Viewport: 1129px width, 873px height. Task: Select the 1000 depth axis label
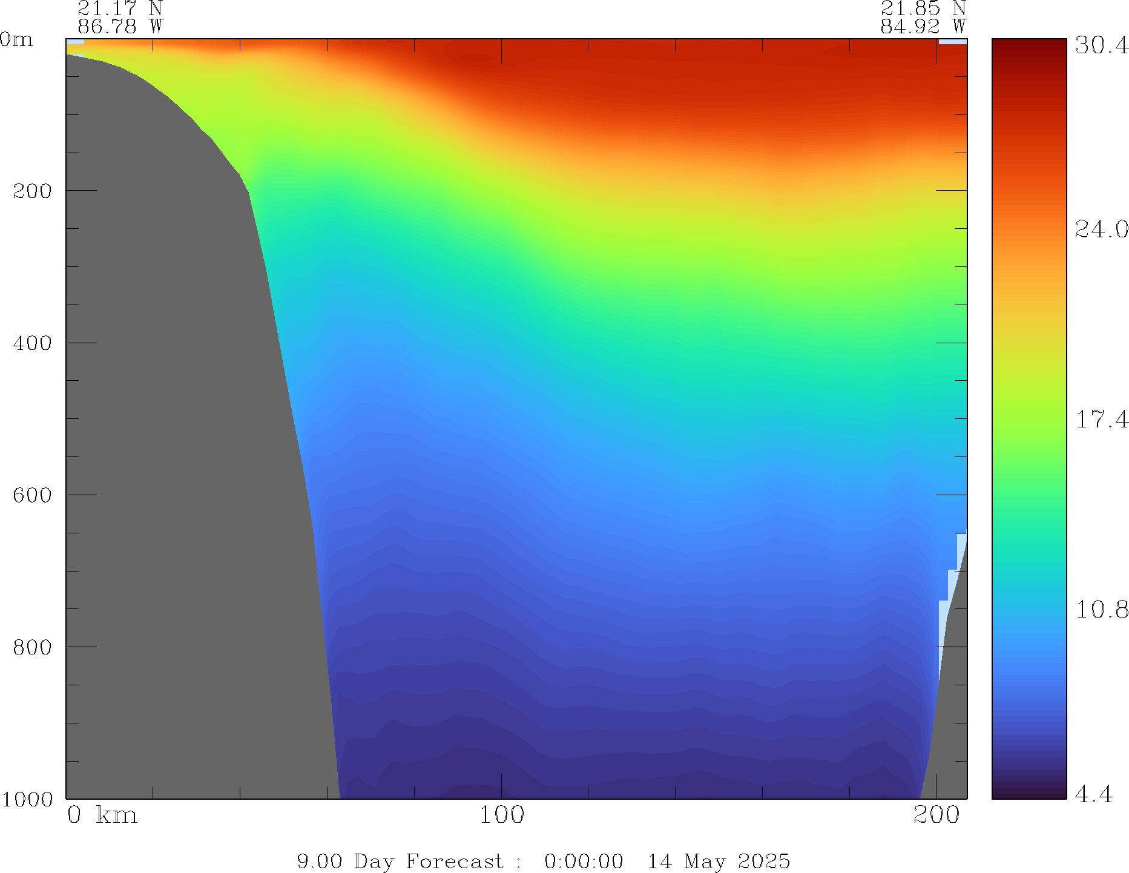(27, 800)
